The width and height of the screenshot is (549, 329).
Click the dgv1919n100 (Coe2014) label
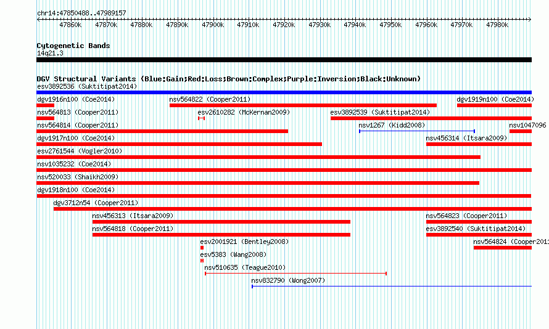point(495,99)
